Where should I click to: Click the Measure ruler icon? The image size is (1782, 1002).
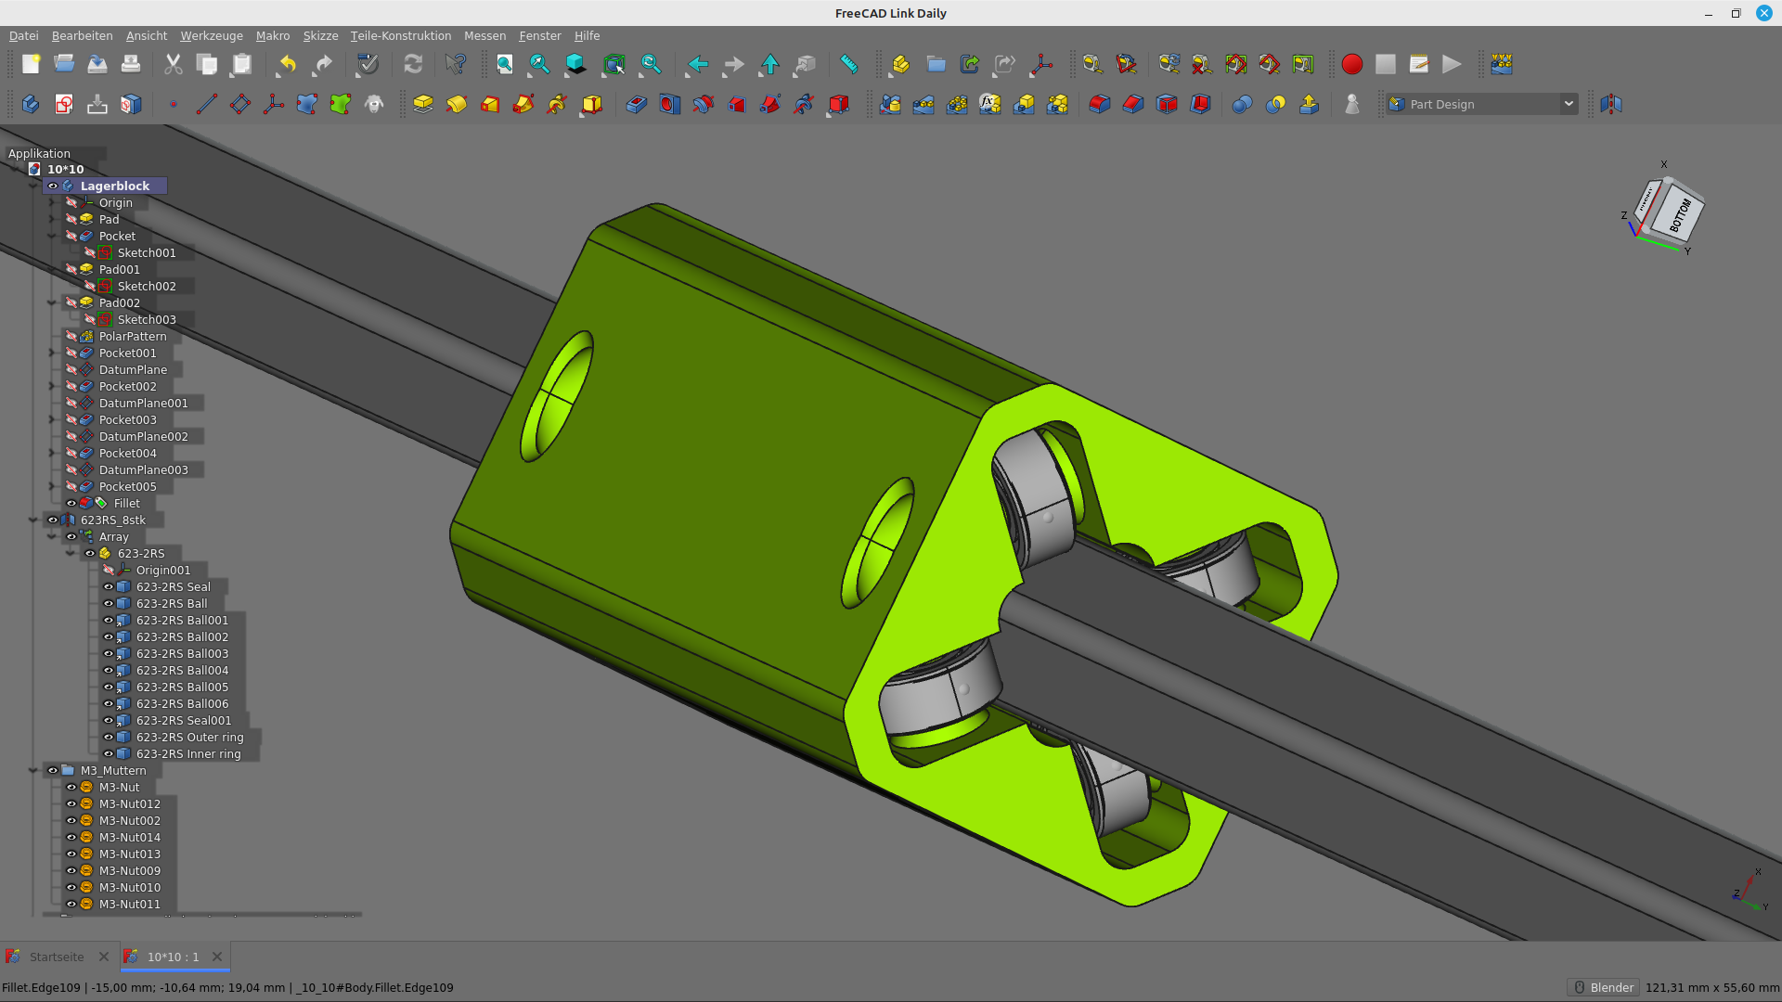(848, 64)
